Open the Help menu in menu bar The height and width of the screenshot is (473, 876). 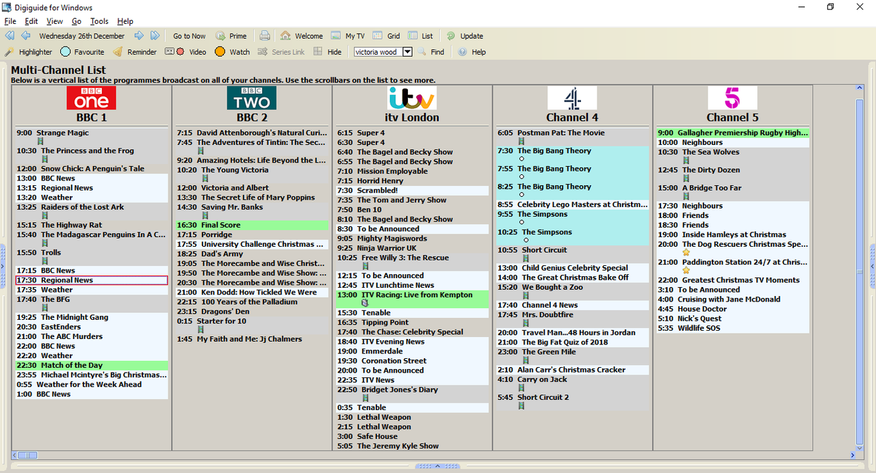tap(125, 21)
